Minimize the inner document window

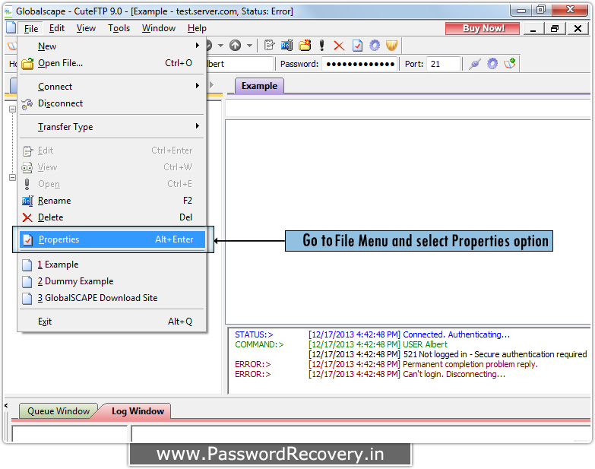(x=533, y=28)
